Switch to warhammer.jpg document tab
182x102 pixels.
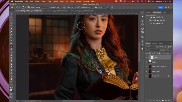pos(57,11)
